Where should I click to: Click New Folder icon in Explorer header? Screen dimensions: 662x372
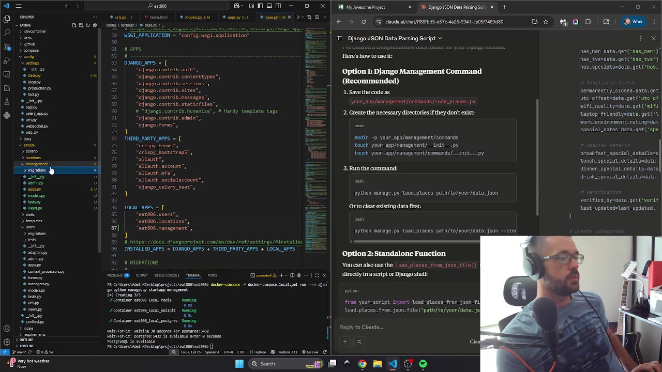[81, 25]
